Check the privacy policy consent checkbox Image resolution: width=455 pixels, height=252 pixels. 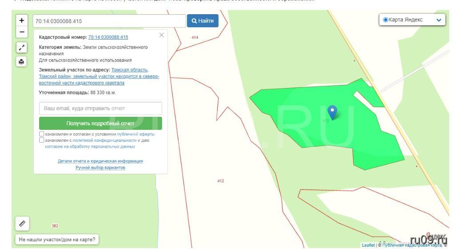(x=42, y=140)
